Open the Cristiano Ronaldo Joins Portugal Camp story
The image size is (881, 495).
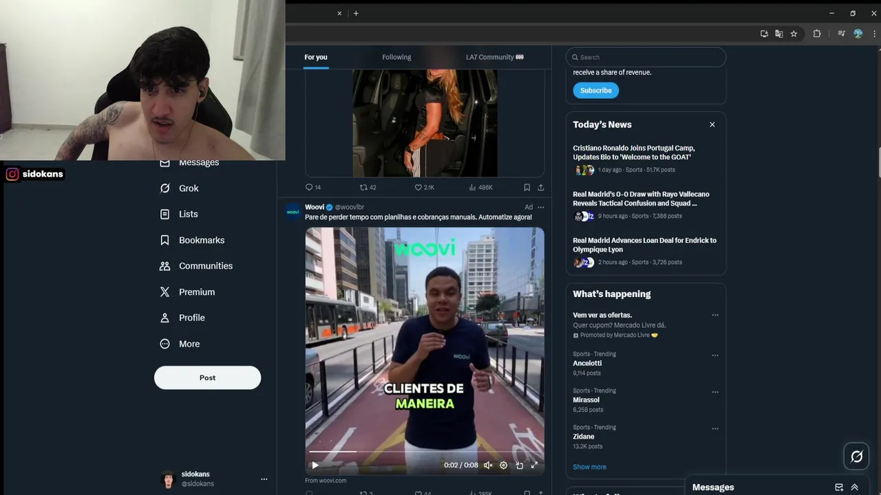[x=646, y=159]
